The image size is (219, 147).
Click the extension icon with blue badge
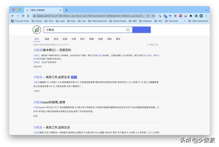[165, 16]
